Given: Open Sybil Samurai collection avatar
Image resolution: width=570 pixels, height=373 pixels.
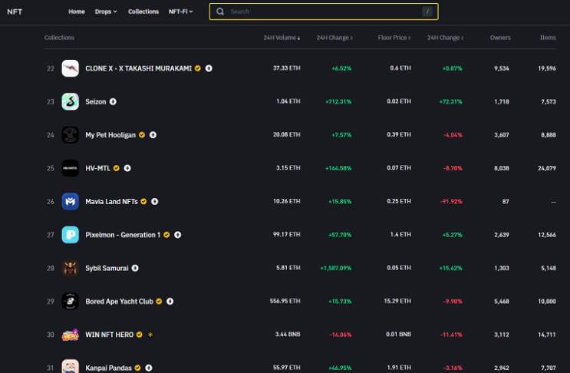Looking at the screenshot, I should [70, 269].
